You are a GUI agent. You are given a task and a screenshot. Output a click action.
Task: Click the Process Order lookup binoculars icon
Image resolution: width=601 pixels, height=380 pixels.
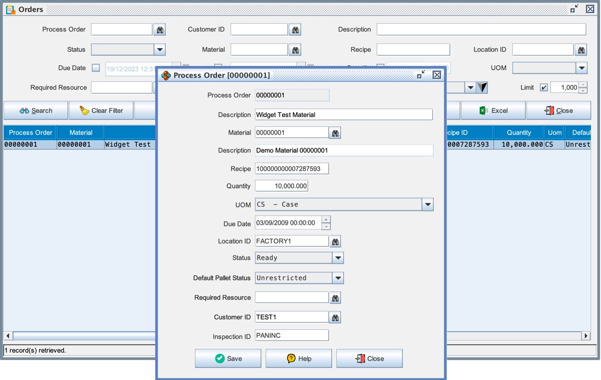[x=160, y=30]
